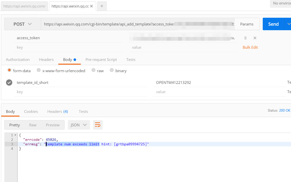Select the binary body radio option
The image size is (291, 182).
click(112, 70)
